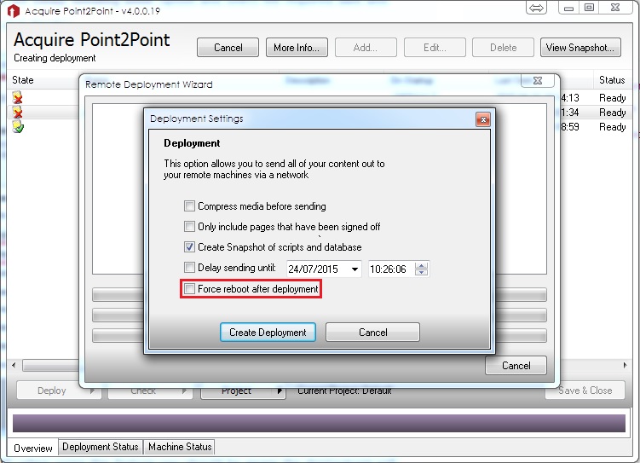Click the purple progress bar
Image resolution: width=640 pixels, height=463 pixels.
tap(320, 423)
